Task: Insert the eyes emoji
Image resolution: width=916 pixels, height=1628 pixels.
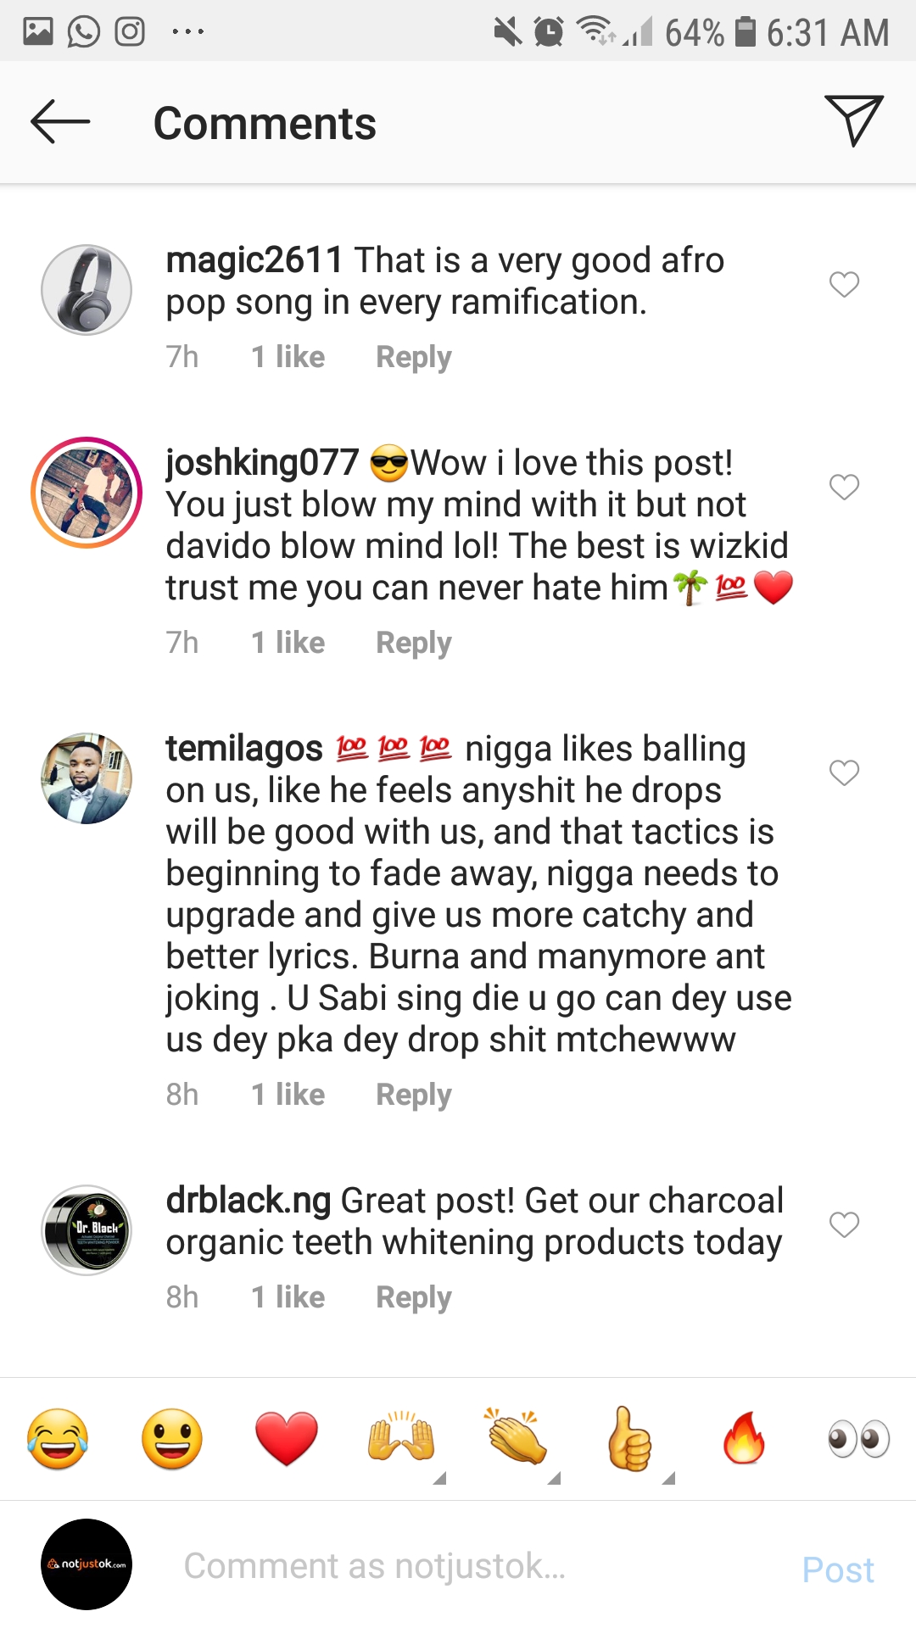Action: (x=858, y=1439)
